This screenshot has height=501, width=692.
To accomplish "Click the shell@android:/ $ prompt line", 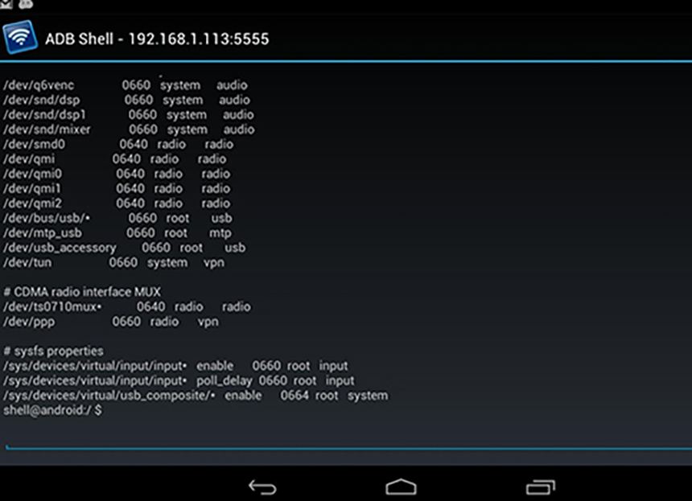I will pyautogui.click(x=53, y=410).
